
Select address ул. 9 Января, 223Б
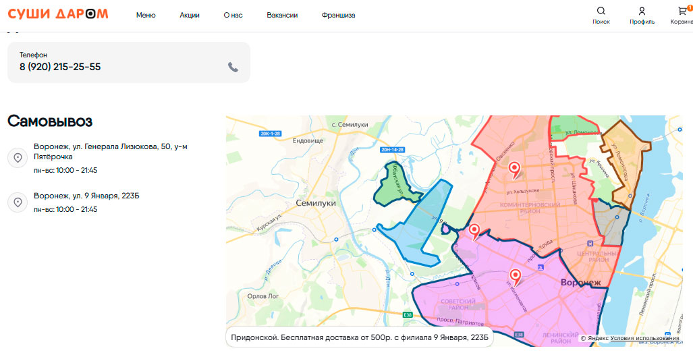(86, 196)
